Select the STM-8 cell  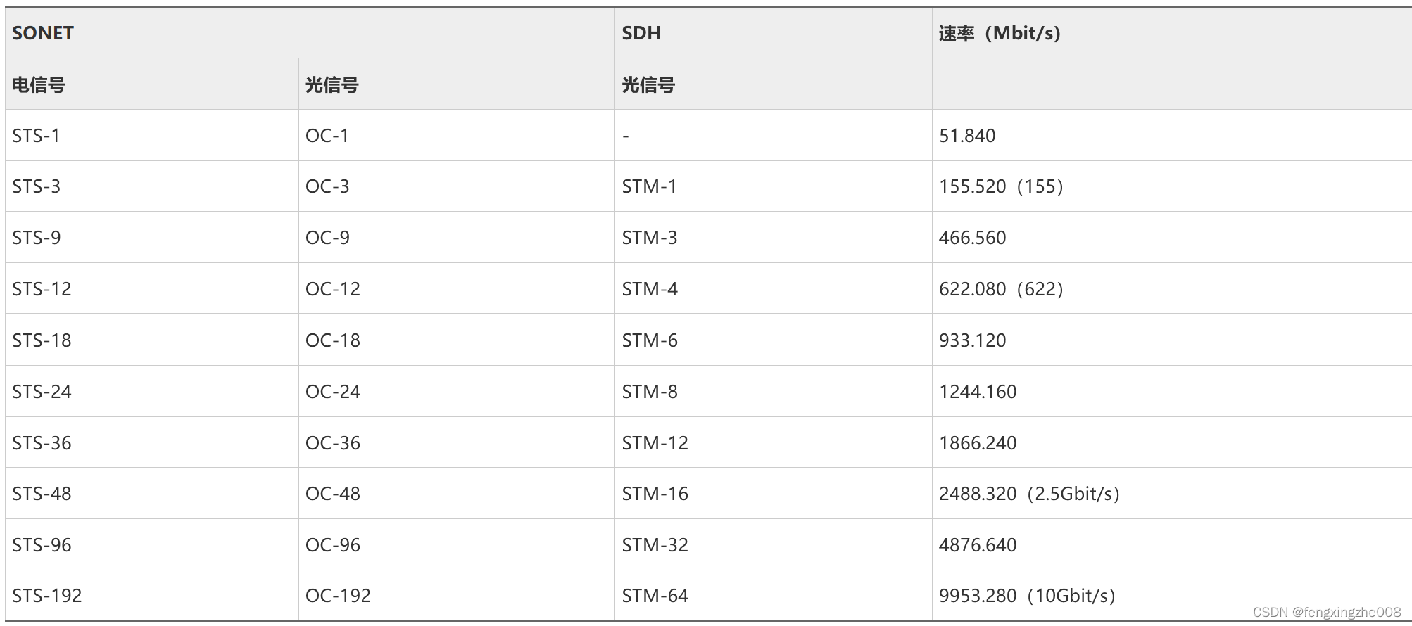click(x=649, y=392)
